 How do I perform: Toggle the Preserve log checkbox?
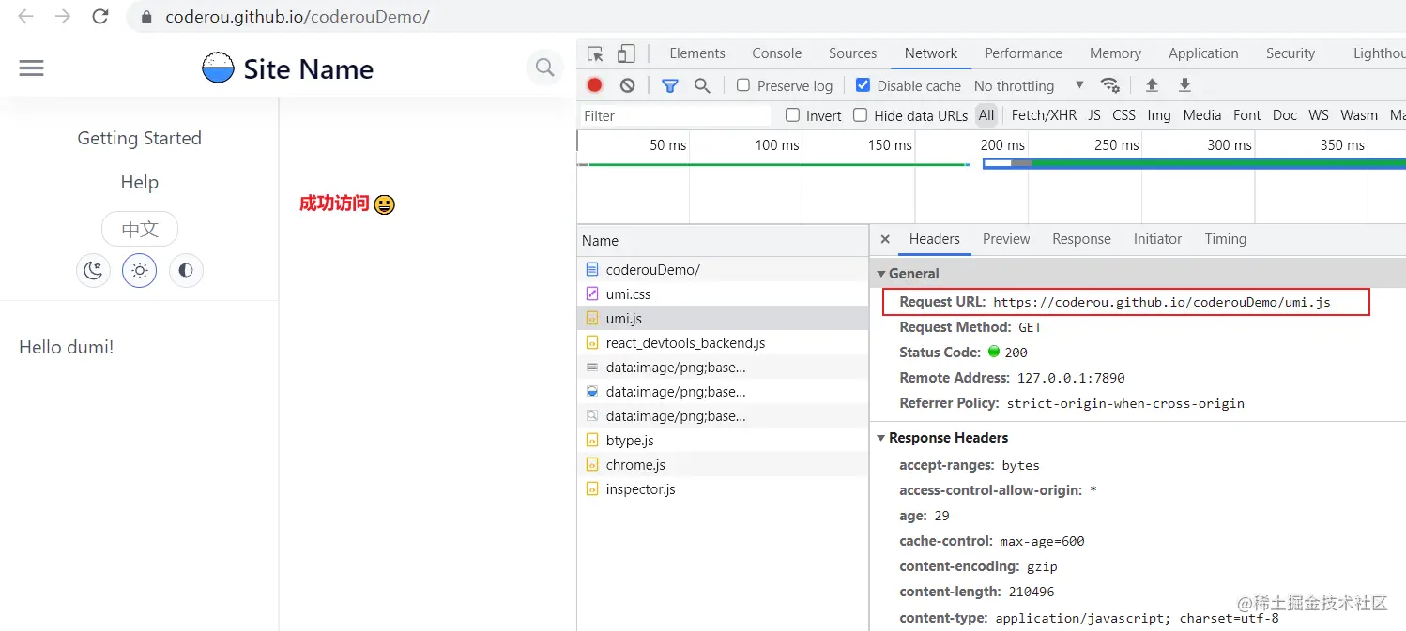[x=743, y=85]
